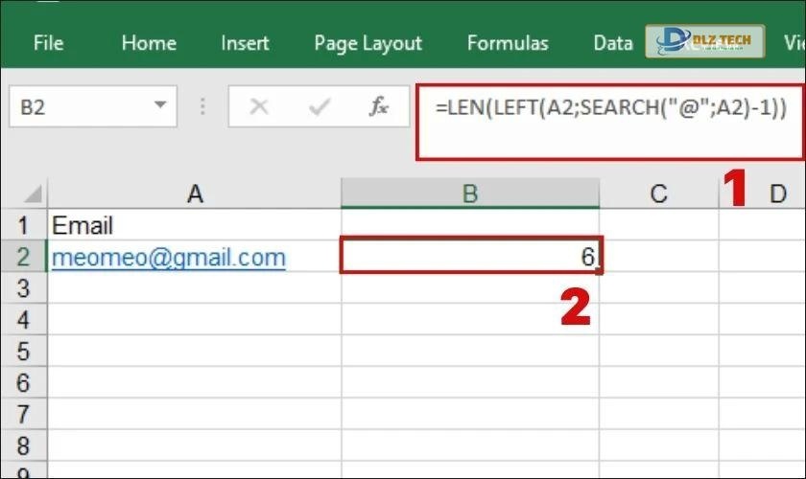Open the Home ribbon tab

click(x=149, y=43)
